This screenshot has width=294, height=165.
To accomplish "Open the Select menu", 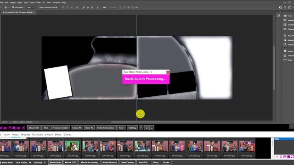I will point(32,3).
